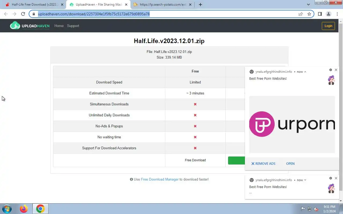Go back with browser back arrow
Screen dimensions: 343x214
(x=6, y=14)
